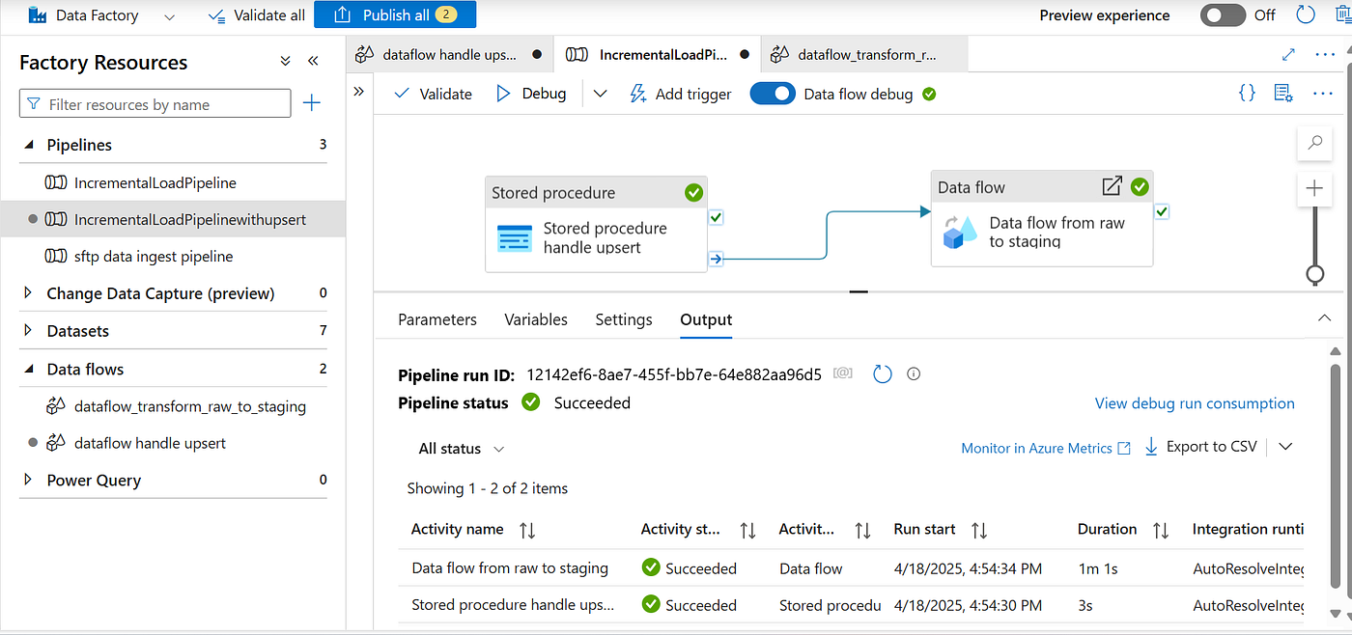
Task: Click Validate in pipeline toolbar
Action: click(x=434, y=94)
